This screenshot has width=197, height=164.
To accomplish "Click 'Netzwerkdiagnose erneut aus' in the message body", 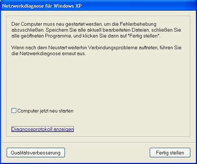I will (53, 54).
